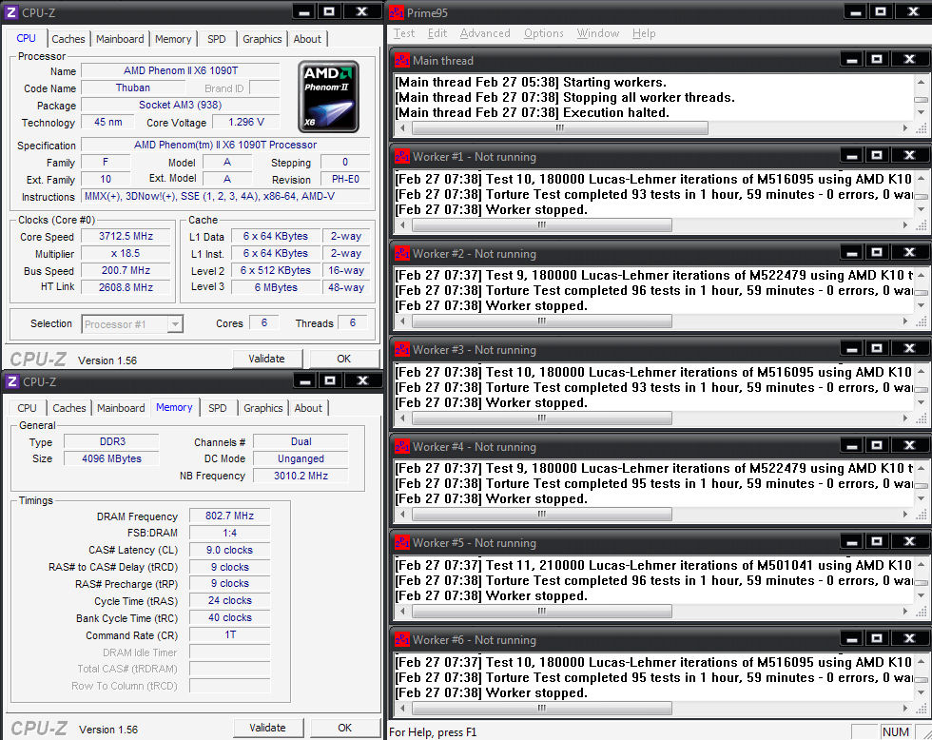Switch to Mainboard tab in lower CPU-Z window
Image resolution: width=932 pixels, height=740 pixels.
[x=121, y=408]
